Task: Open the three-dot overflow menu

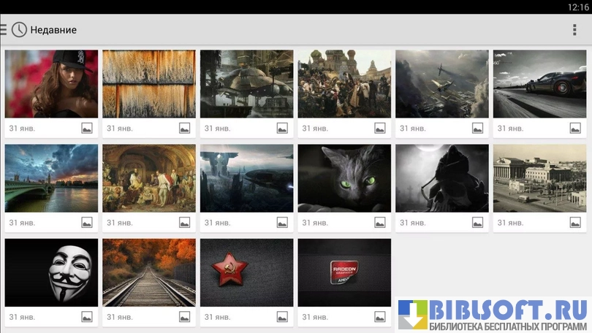Action: click(x=574, y=30)
